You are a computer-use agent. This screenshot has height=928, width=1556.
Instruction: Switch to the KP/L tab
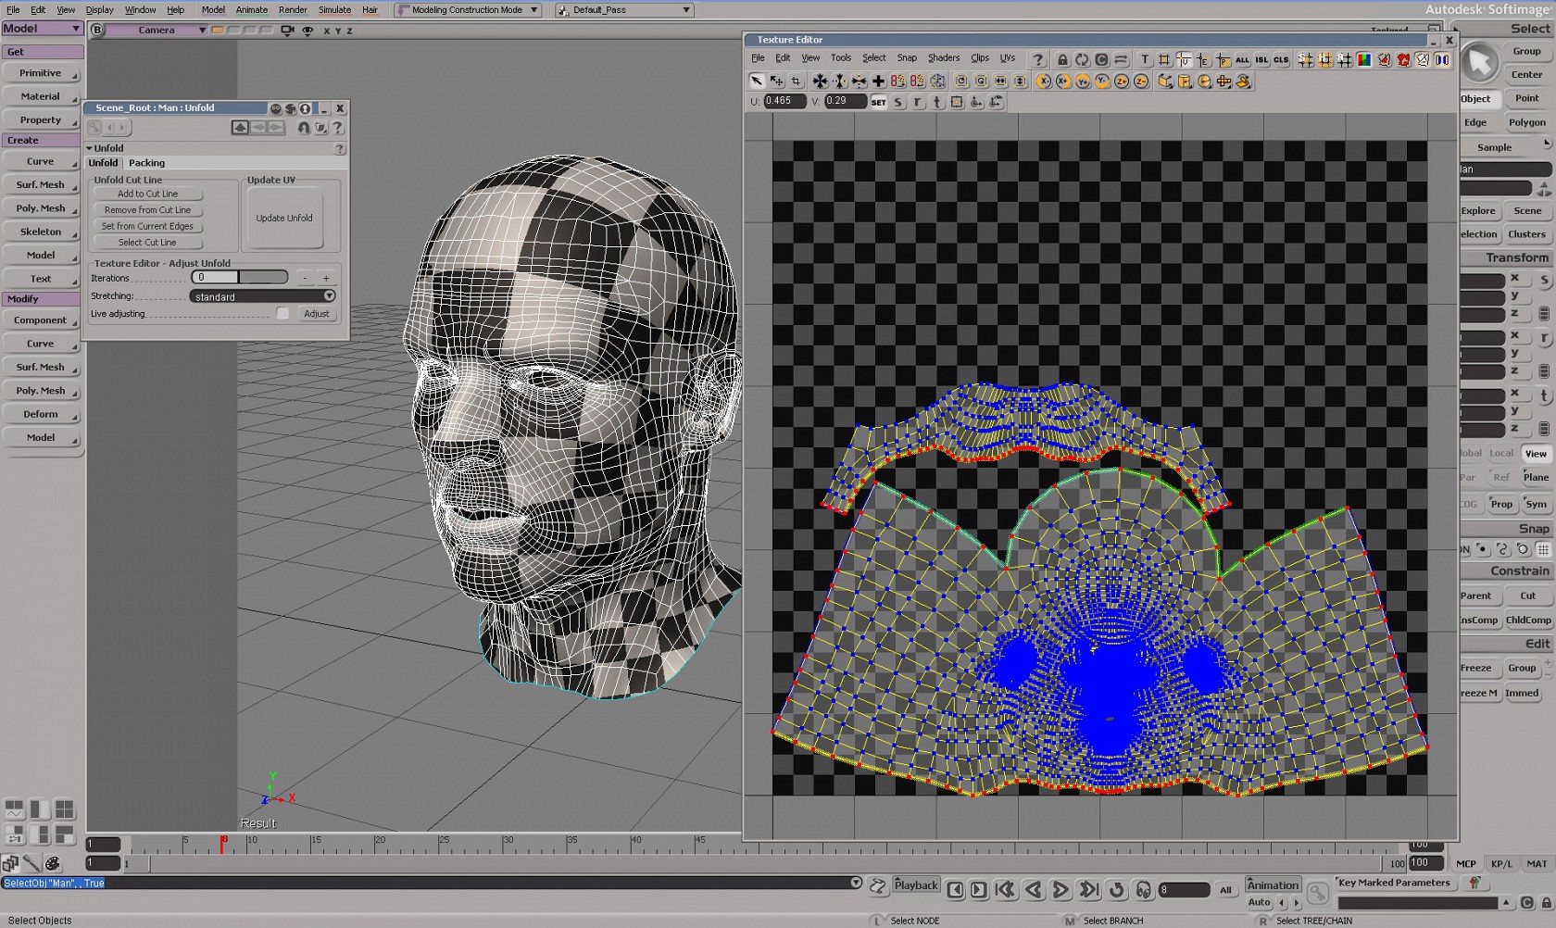click(x=1501, y=864)
